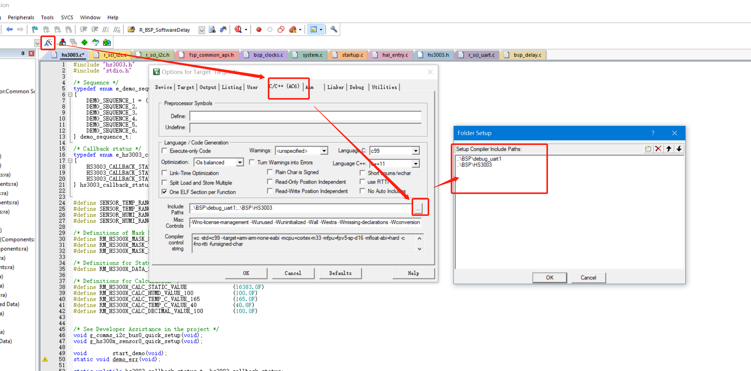Open Configuration wrench icon
Image resolution: width=751 pixels, height=371 pixels.
click(x=334, y=30)
